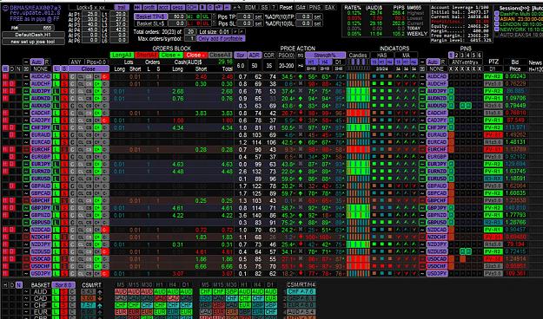The height and width of the screenshot is (319, 543).
Task: Open the BDM tab
Action: click(x=250, y=7)
